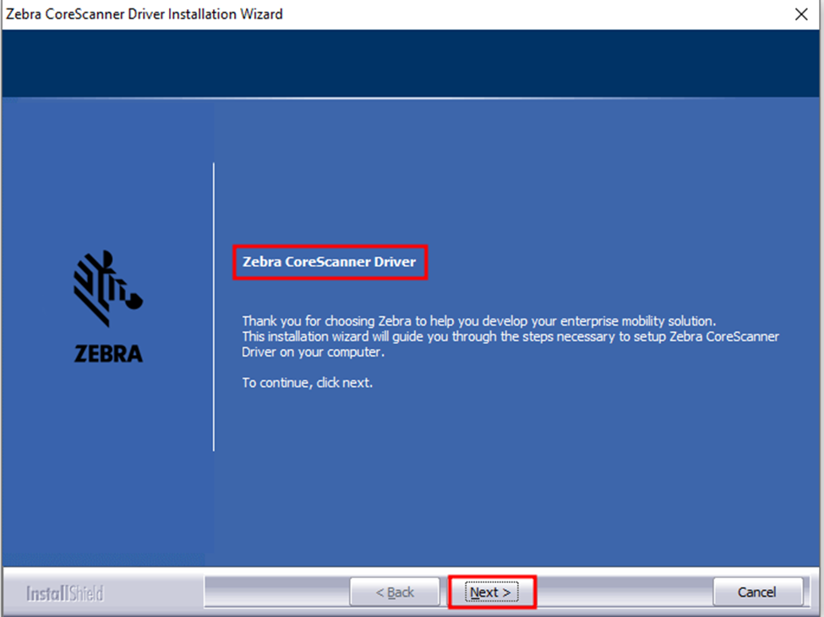
Task: Click the InstallShield branding label
Action: pyautogui.click(x=63, y=594)
